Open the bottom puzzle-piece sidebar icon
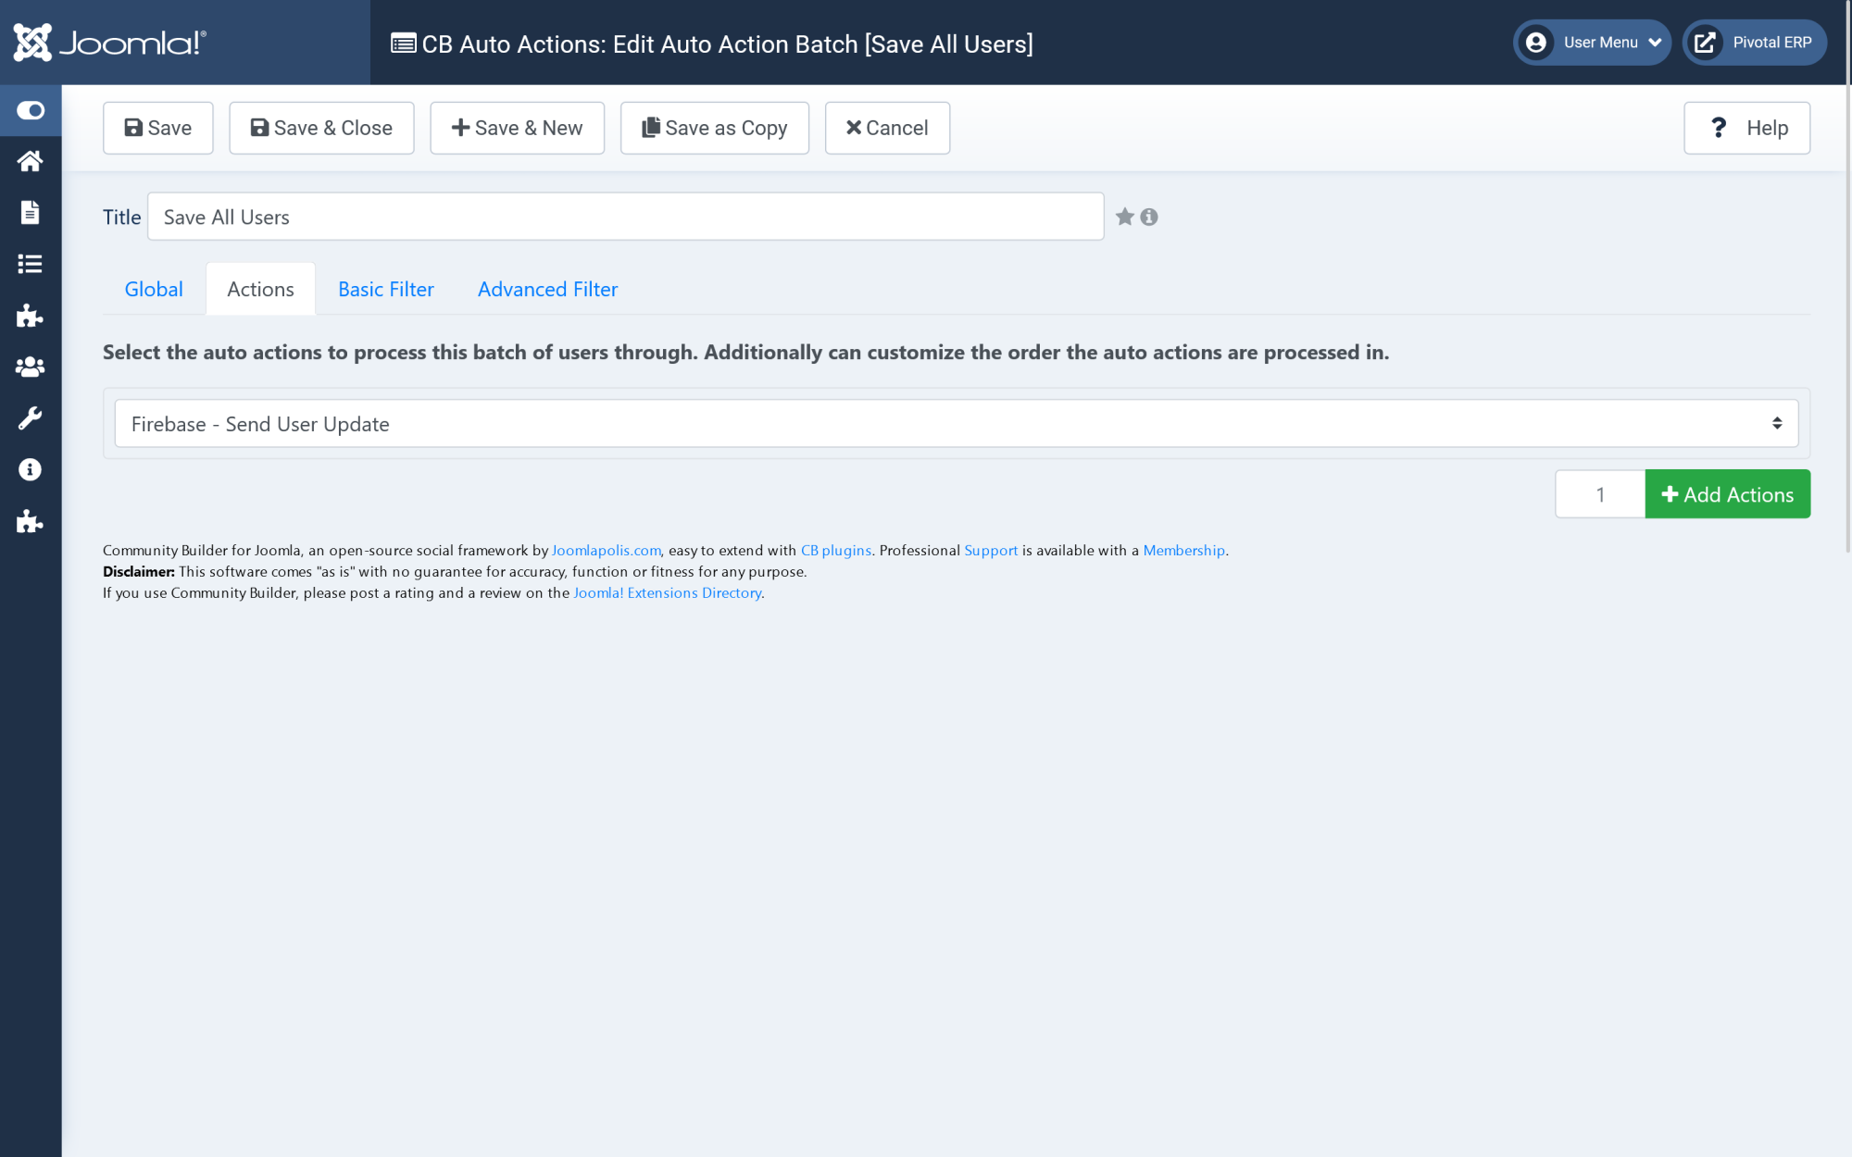The image size is (1852, 1157). click(31, 521)
